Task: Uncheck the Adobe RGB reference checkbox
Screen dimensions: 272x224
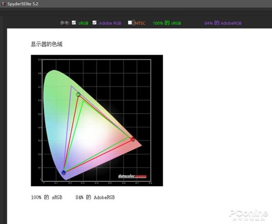Action: coord(94,23)
